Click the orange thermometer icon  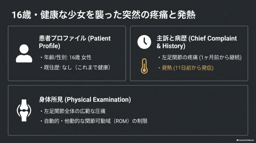coord(144,66)
